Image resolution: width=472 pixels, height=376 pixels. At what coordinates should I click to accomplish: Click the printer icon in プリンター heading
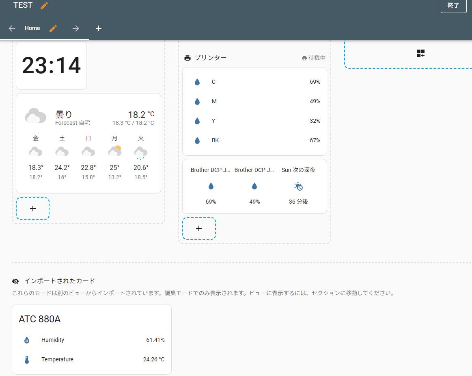click(x=188, y=58)
